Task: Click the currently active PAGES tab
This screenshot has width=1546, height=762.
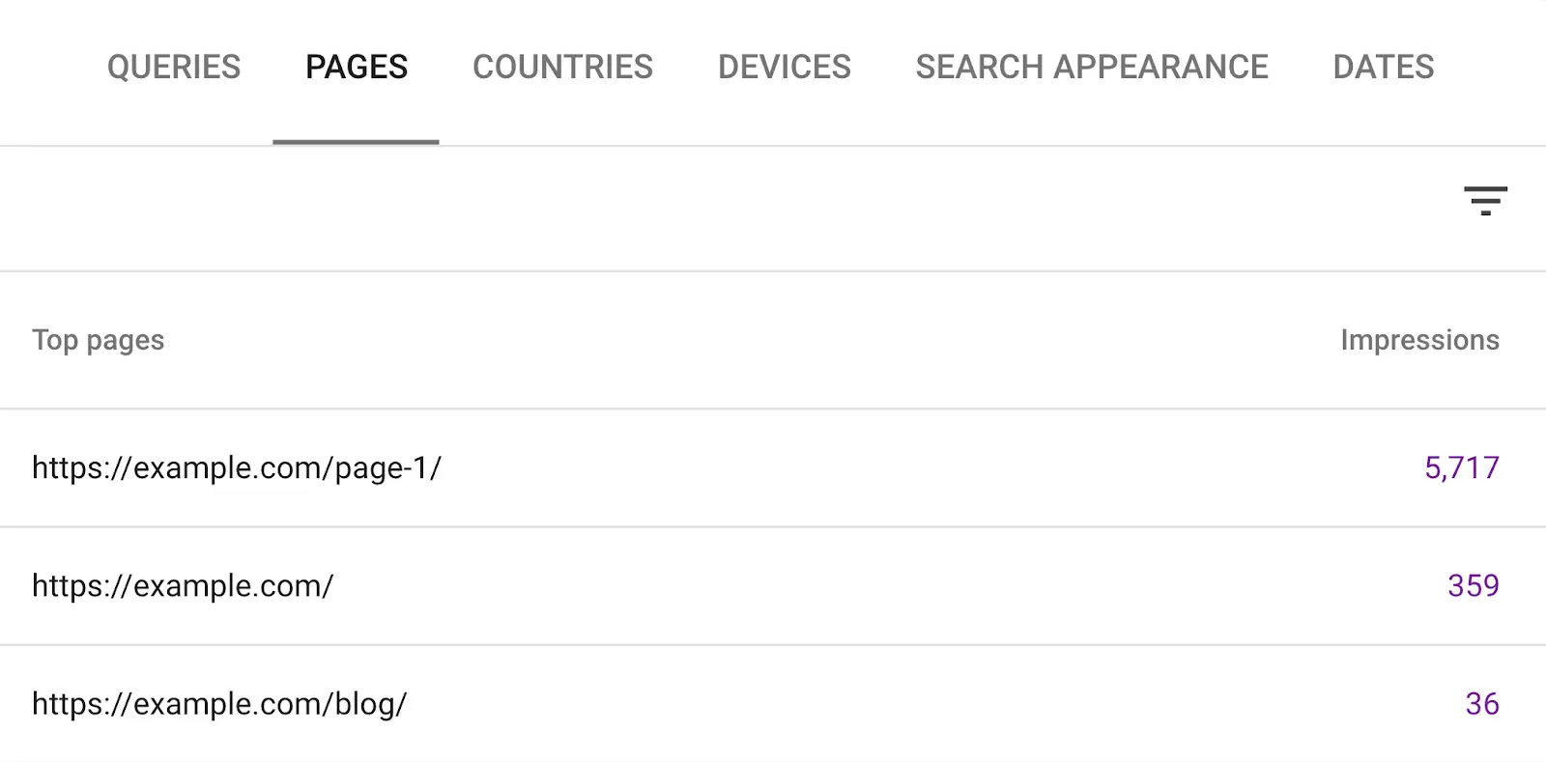Action: pyautogui.click(x=356, y=67)
